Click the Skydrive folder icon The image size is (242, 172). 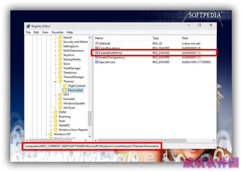(60, 55)
